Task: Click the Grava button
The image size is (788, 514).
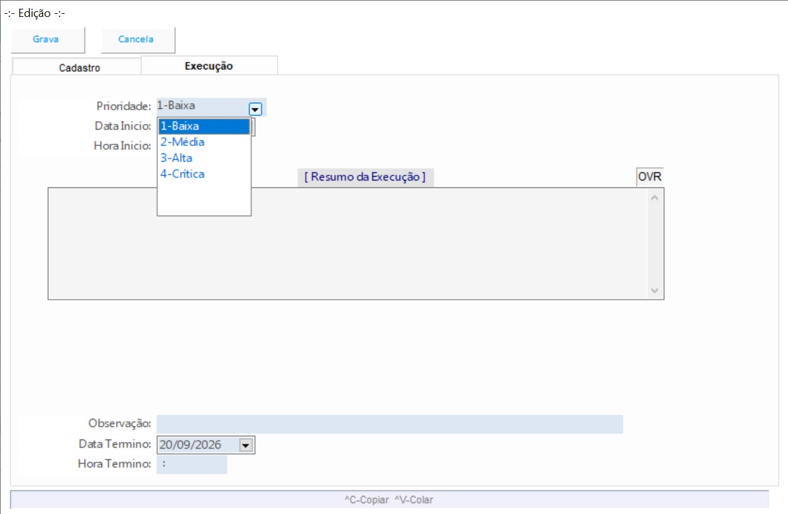Action: (46, 39)
